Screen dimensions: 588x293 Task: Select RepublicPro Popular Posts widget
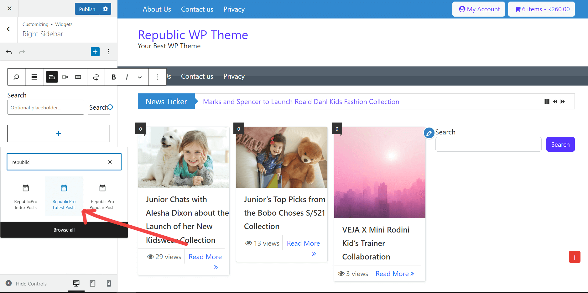click(102, 196)
